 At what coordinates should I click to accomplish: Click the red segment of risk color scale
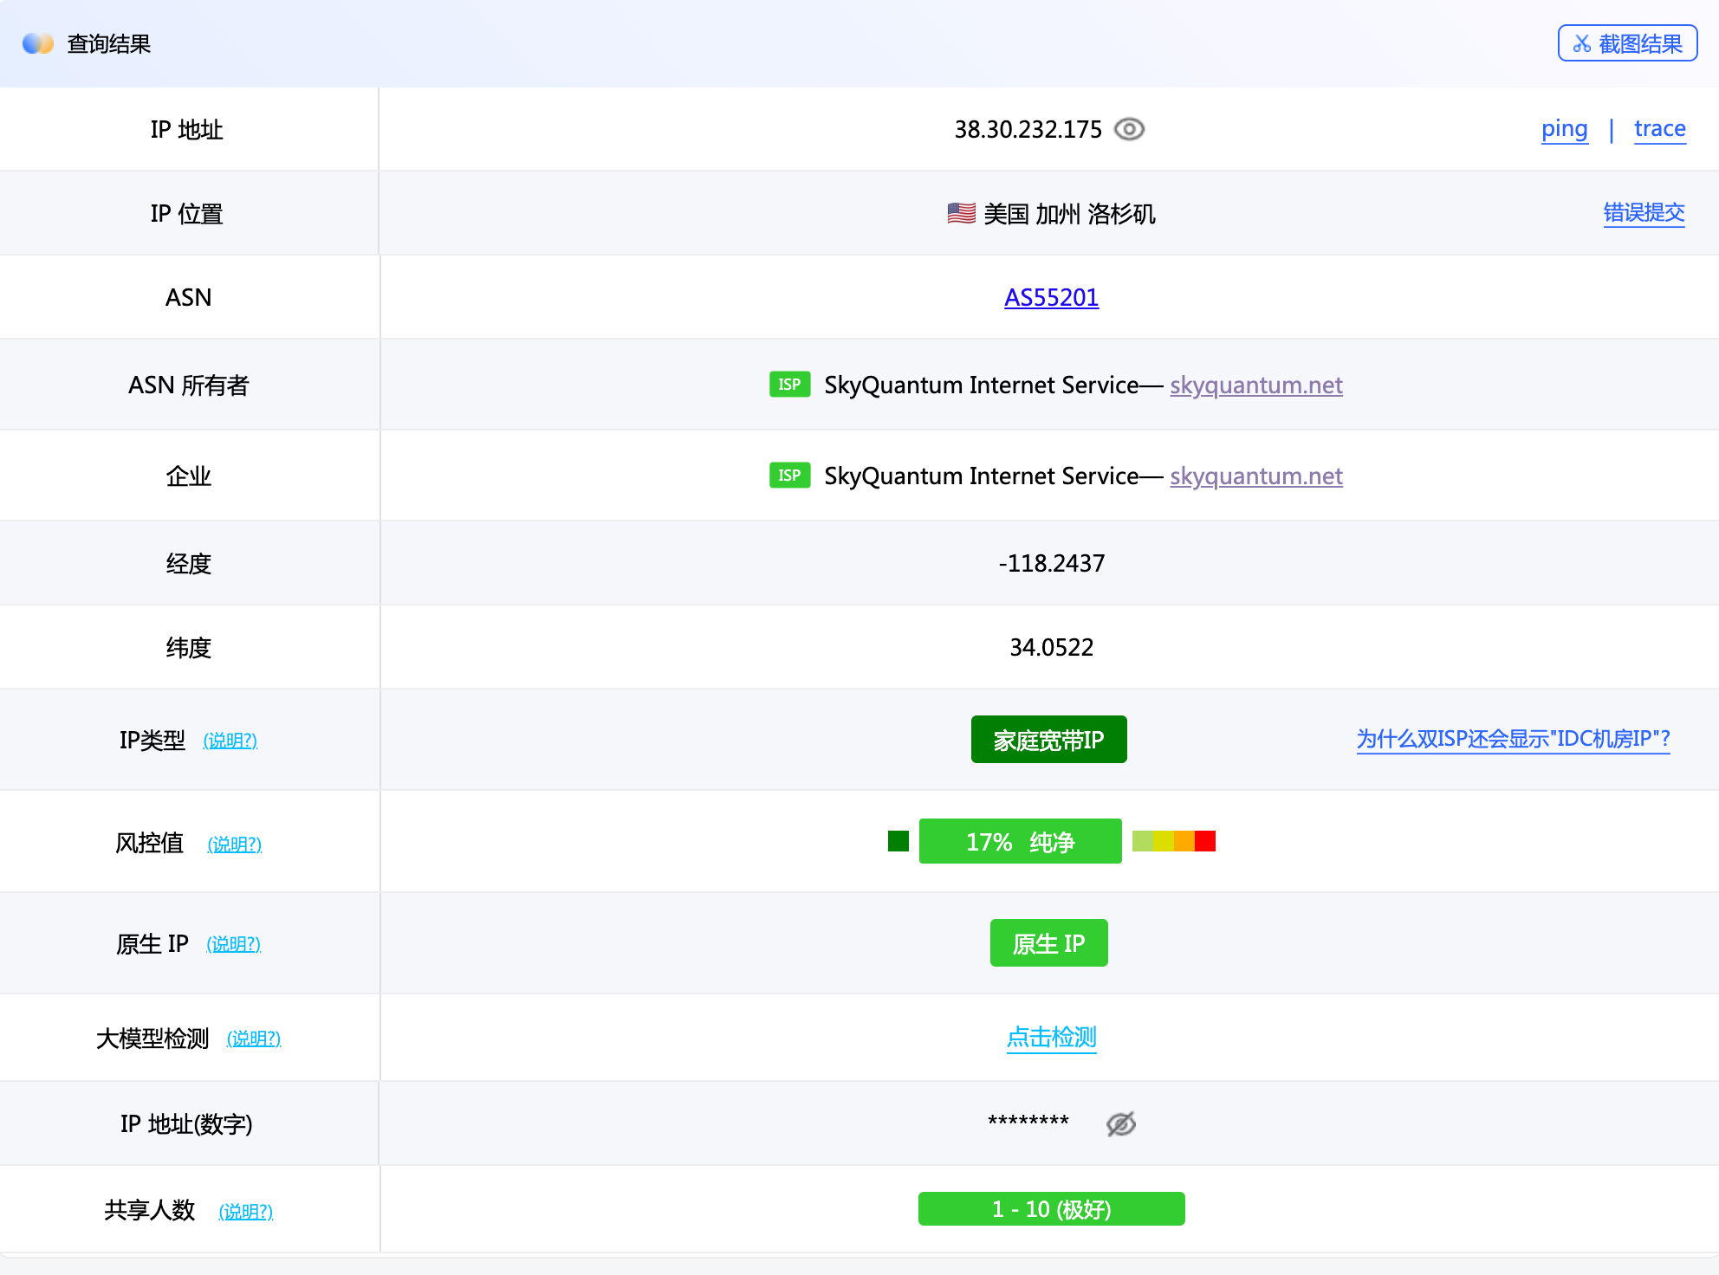(x=1205, y=841)
